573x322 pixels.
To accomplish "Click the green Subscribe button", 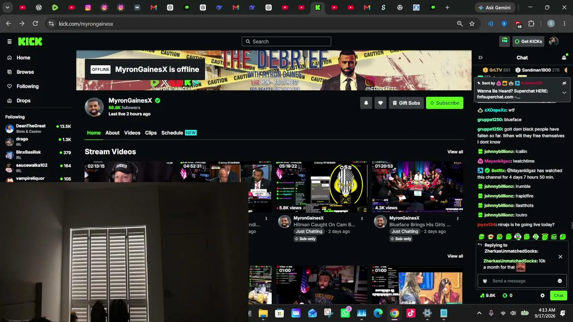I will coord(445,103).
